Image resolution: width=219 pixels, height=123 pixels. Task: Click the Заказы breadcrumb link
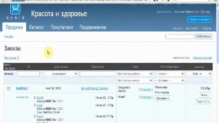click(x=9, y=37)
